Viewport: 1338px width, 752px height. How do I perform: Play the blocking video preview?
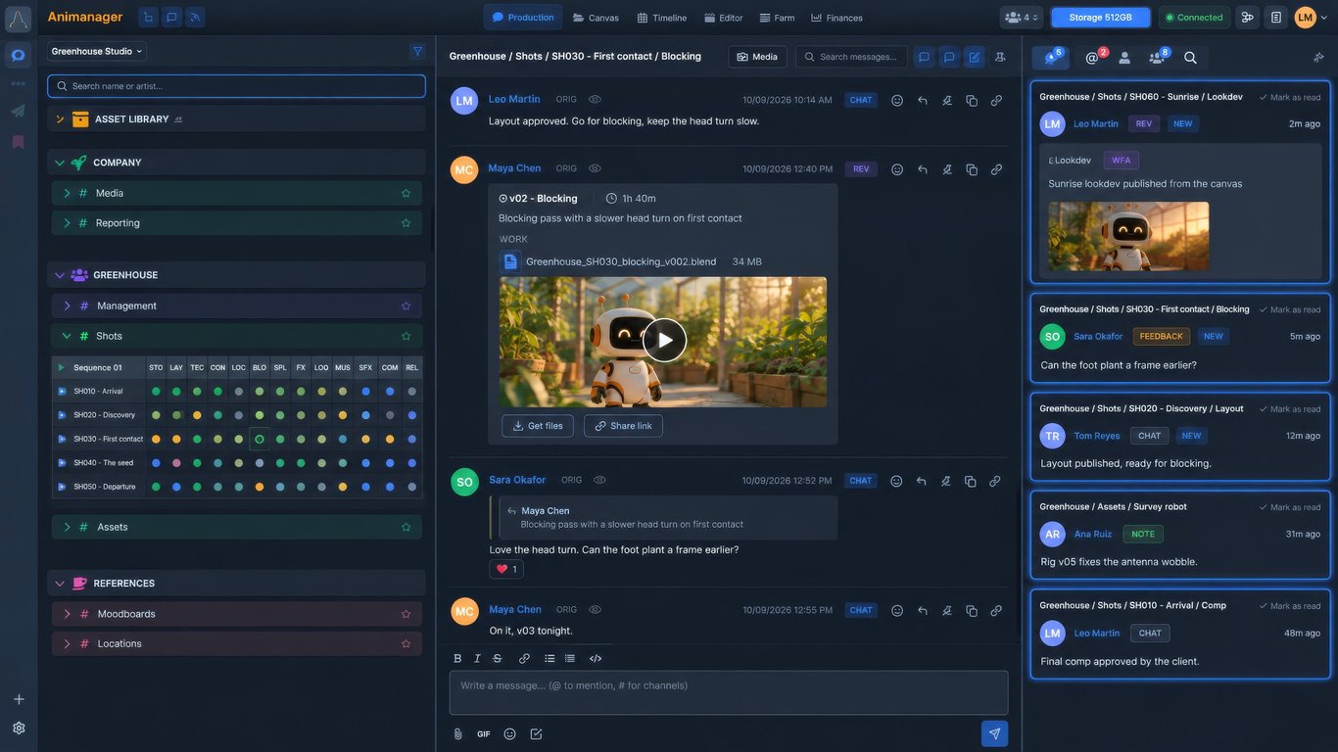[x=665, y=341]
